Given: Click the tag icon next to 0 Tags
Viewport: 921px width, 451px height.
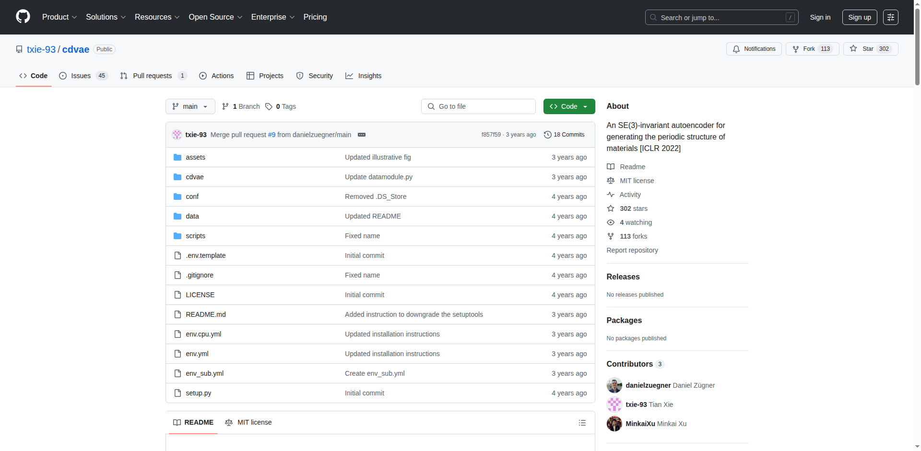Looking at the screenshot, I should [x=269, y=106].
